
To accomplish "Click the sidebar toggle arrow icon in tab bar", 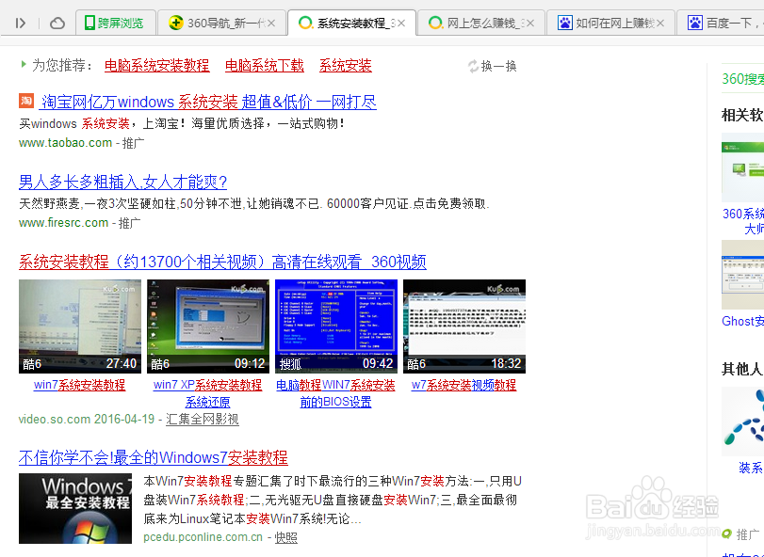I will (x=21, y=23).
